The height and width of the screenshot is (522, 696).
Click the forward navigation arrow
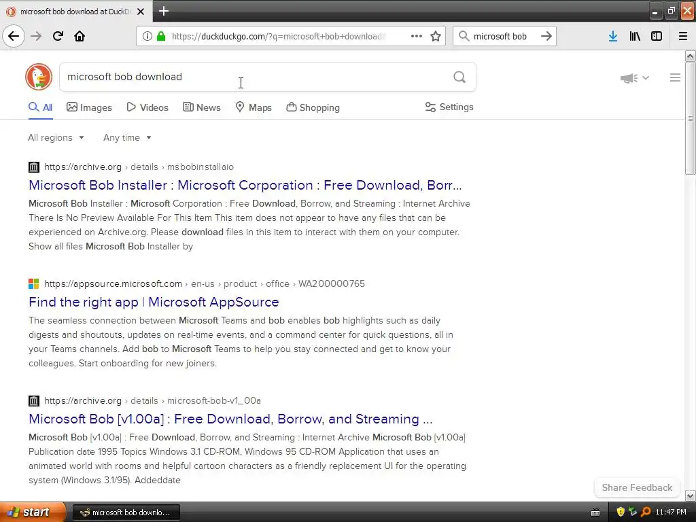pyautogui.click(x=36, y=36)
